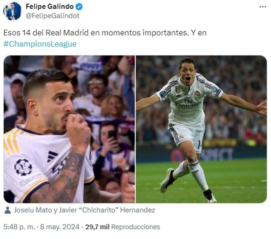The height and width of the screenshot is (239, 271).
Task: Click Felipe Galindo's profile avatar
Action: pos(12,11)
